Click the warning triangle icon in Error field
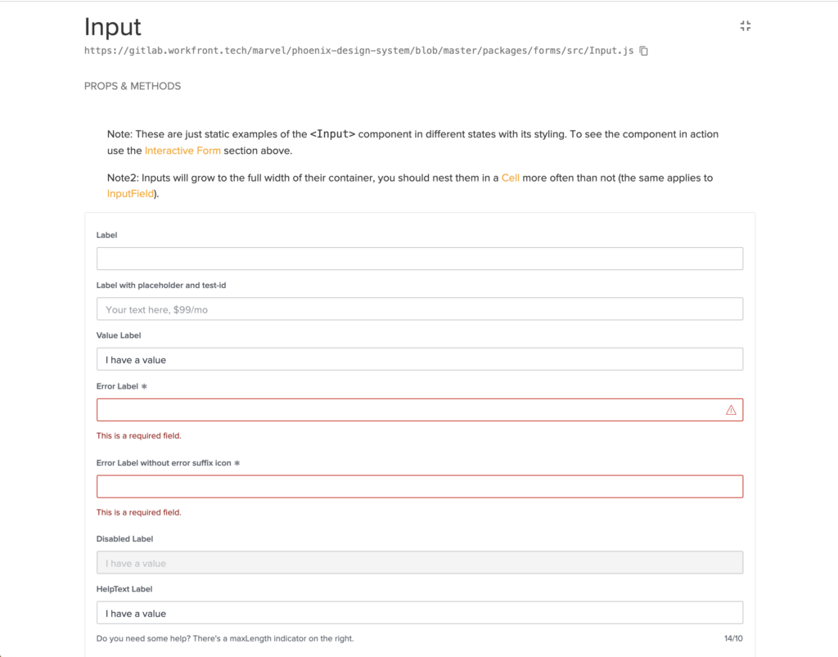This screenshot has height=657, width=838. click(x=731, y=410)
